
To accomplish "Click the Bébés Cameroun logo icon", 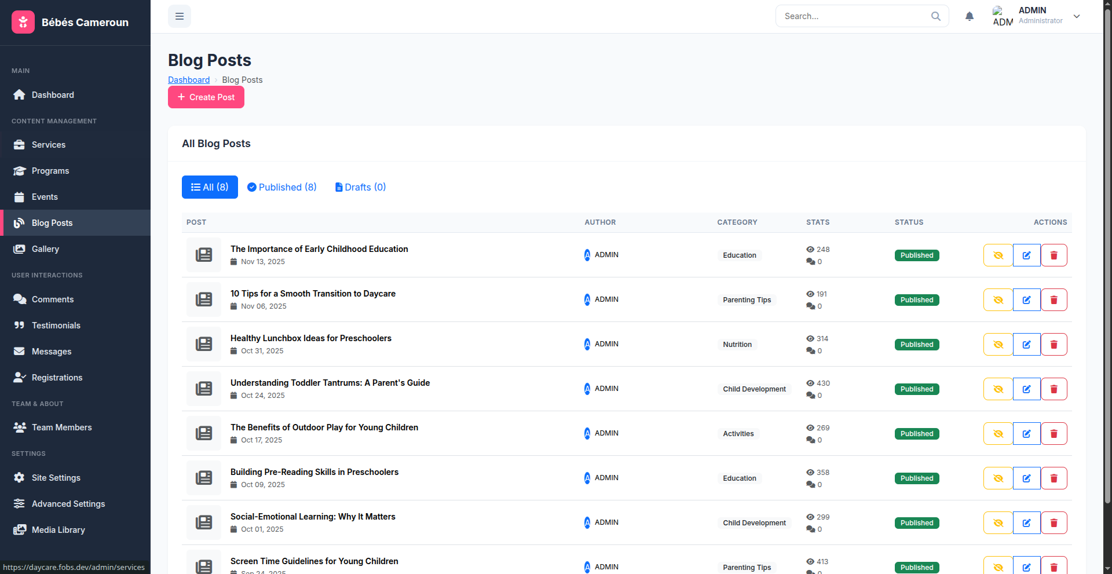I will [23, 22].
